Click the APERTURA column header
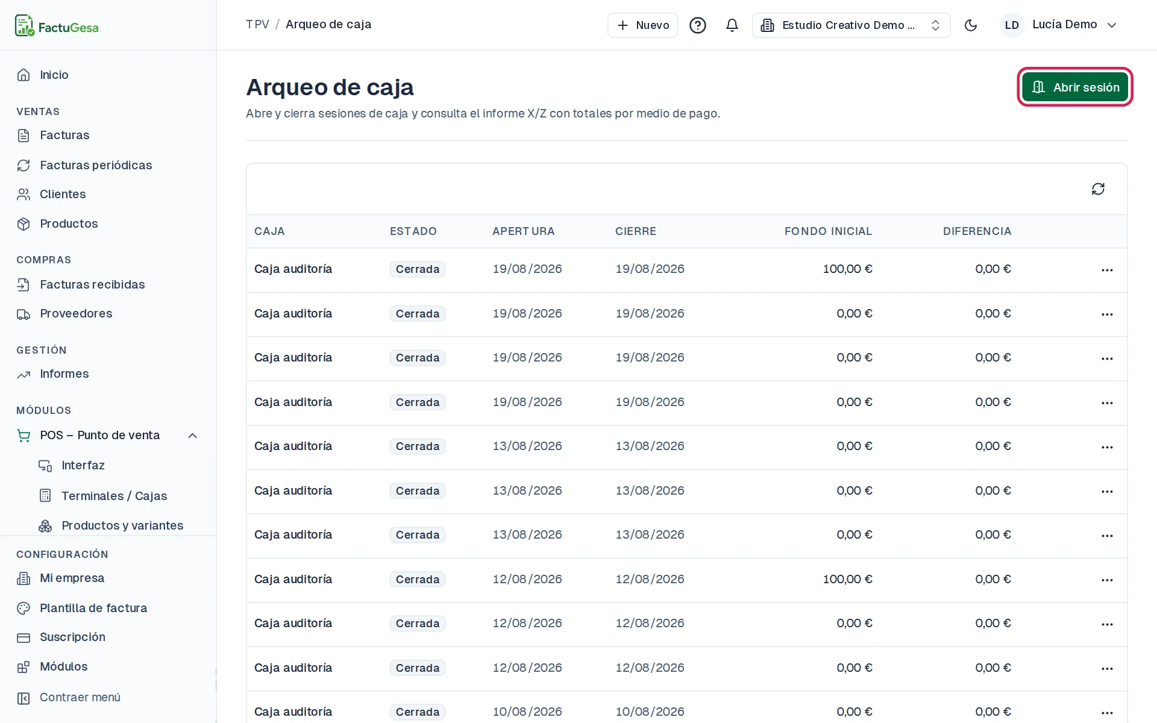This screenshot has height=723, width=1157. tap(523, 231)
